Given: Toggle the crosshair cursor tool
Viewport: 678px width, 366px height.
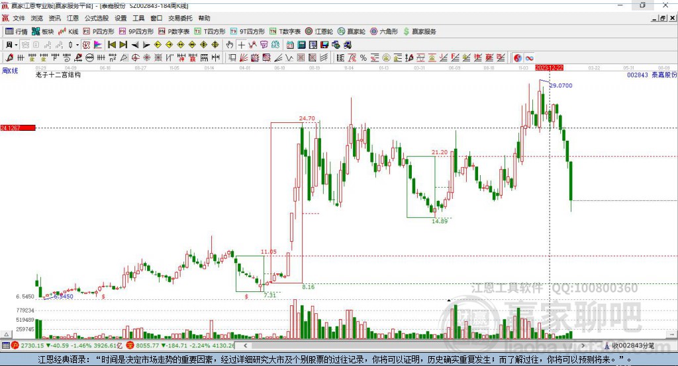Looking at the screenshot, I should pos(242,45).
